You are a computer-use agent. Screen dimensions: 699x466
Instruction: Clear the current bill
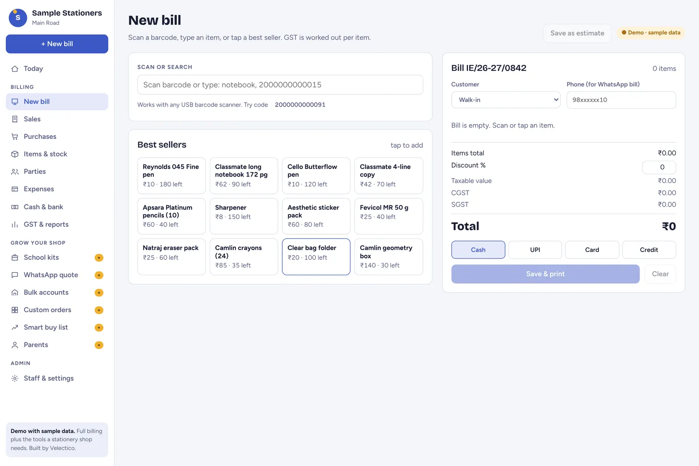(x=660, y=274)
